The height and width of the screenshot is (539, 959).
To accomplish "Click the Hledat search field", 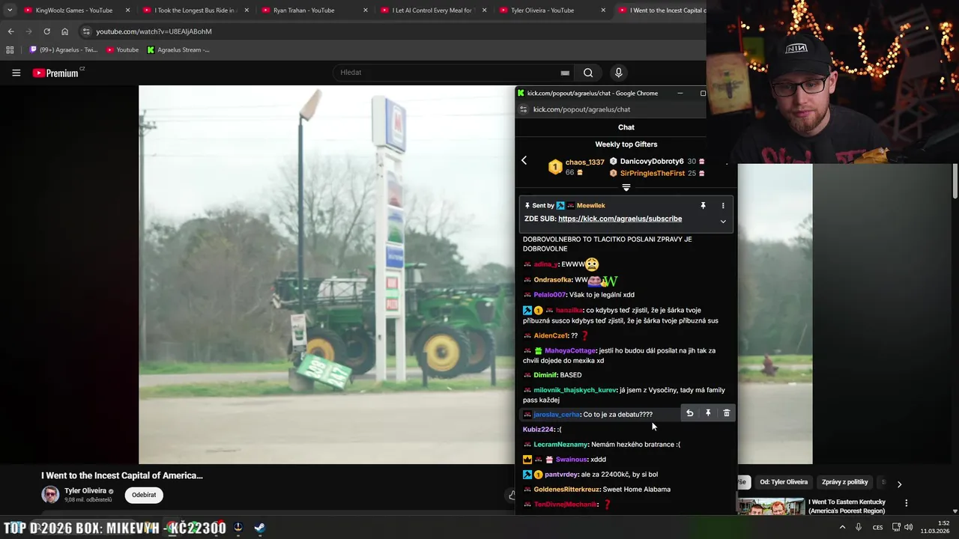I will pyautogui.click(x=446, y=73).
